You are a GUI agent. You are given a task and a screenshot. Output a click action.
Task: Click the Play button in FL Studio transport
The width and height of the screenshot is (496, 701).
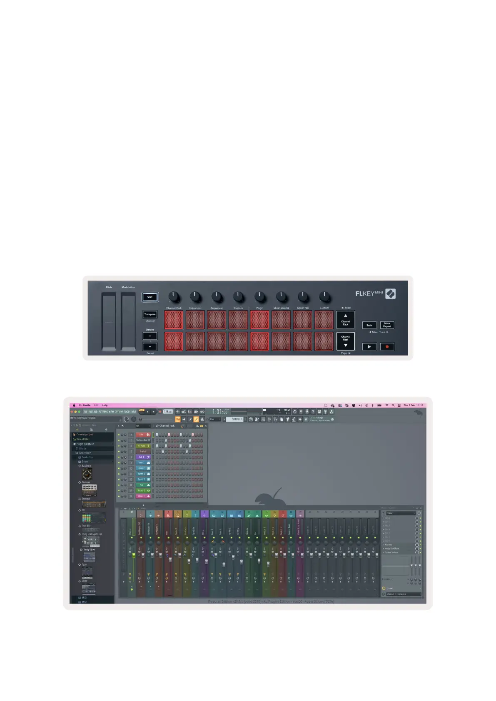[147, 411]
